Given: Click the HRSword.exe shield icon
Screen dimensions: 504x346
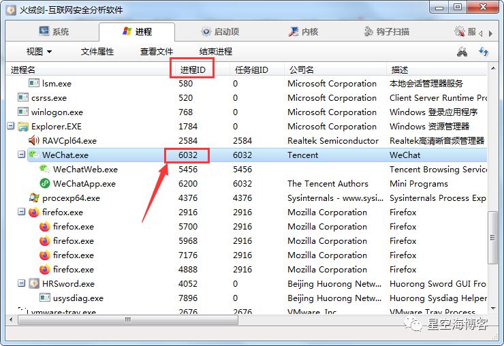Looking at the screenshot, I should coord(34,283).
